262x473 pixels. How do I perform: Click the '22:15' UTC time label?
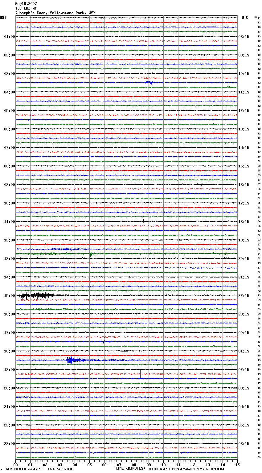tap(244, 296)
